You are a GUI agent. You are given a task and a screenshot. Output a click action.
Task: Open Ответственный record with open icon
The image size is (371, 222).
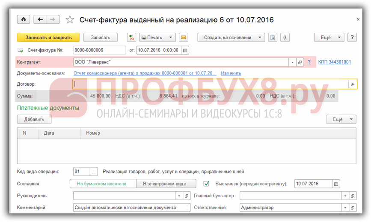pos(353,208)
